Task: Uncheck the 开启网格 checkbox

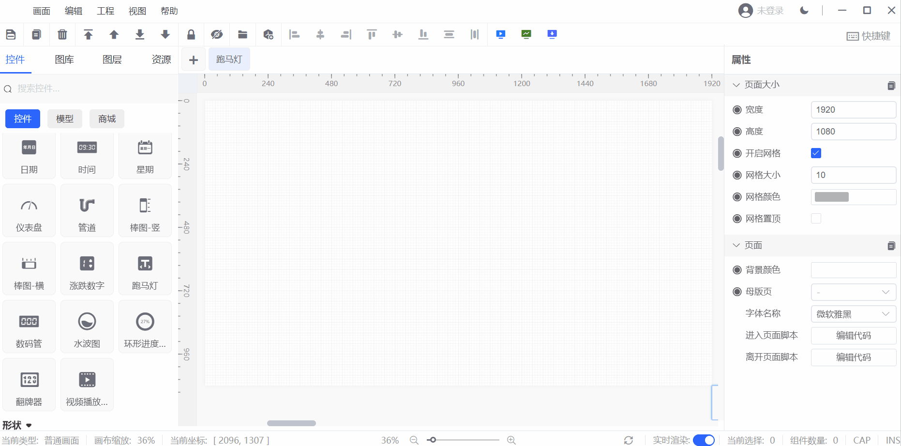Action: (816, 153)
